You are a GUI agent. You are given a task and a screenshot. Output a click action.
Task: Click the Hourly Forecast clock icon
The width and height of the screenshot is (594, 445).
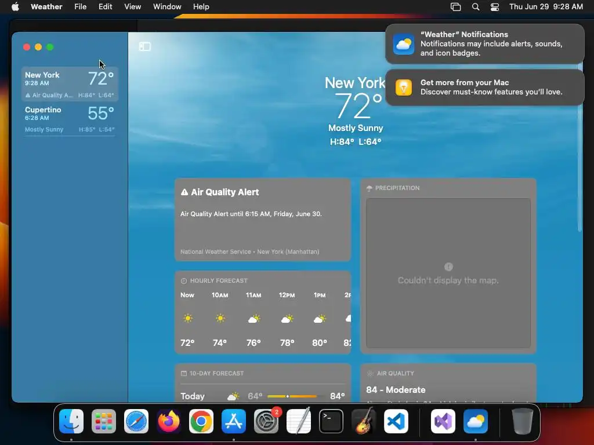[x=184, y=281]
